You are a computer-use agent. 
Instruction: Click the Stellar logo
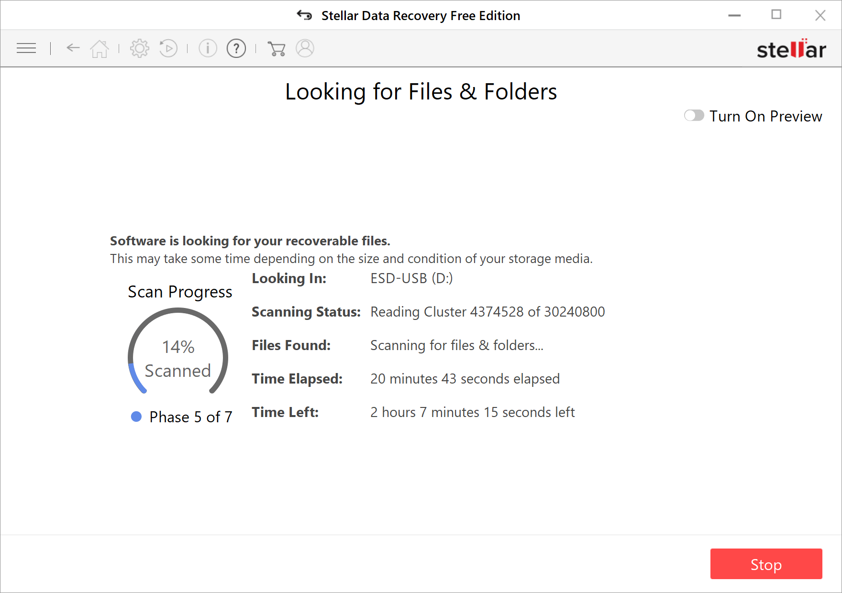[791, 49]
